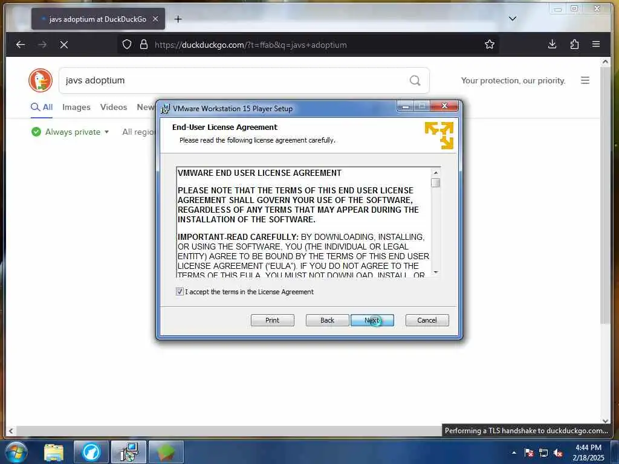Click the muted volume tray icon
This screenshot has width=619, height=464.
point(558,453)
